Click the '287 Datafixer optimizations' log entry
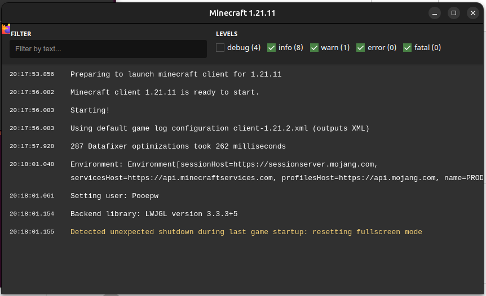This screenshot has width=486, height=296. click(x=178, y=146)
